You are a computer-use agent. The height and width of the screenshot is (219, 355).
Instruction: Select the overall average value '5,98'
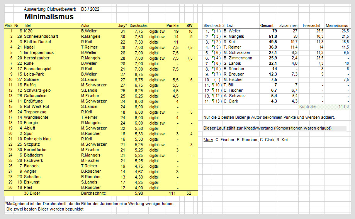[139, 194]
